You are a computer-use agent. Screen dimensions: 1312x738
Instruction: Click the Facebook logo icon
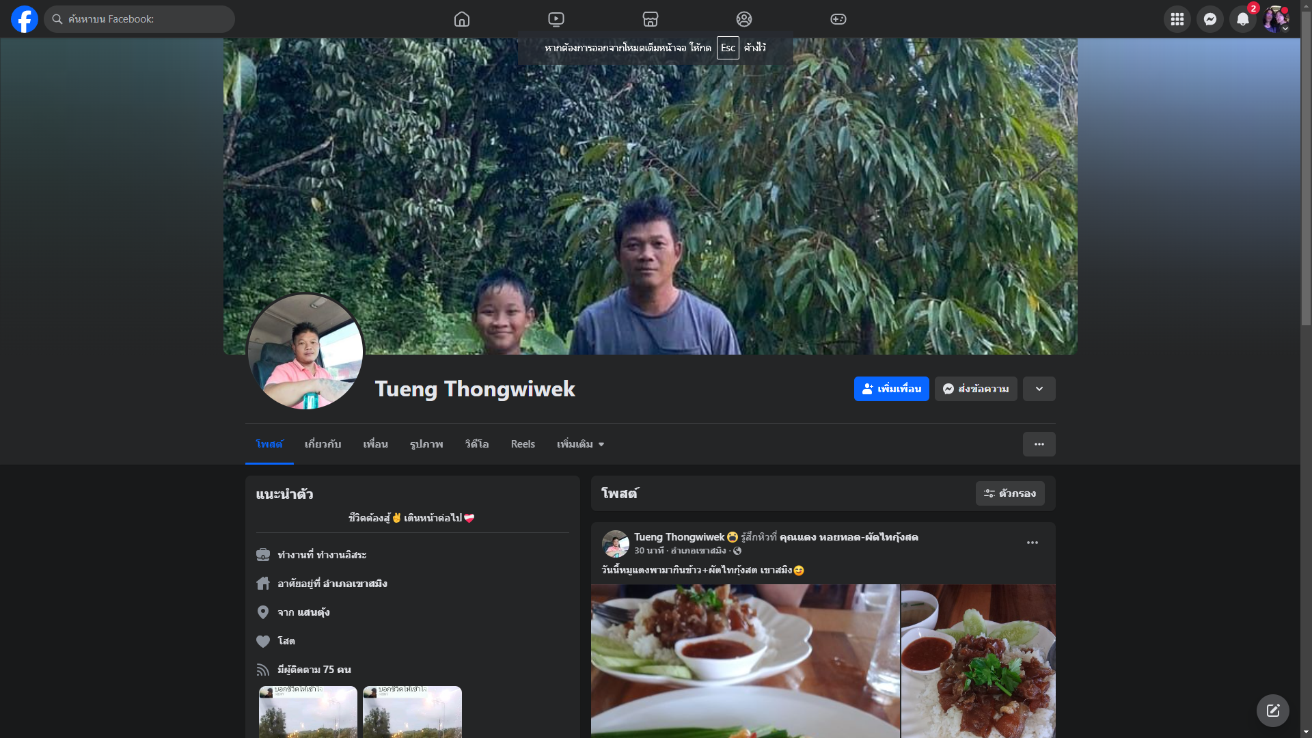pyautogui.click(x=25, y=19)
